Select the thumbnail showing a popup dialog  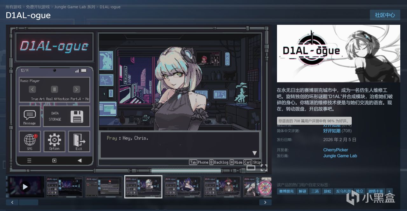[104, 187]
